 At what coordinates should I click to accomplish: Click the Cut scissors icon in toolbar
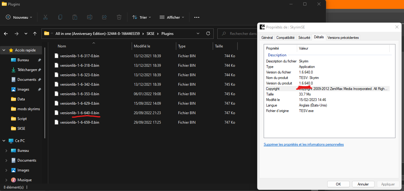tap(45, 17)
